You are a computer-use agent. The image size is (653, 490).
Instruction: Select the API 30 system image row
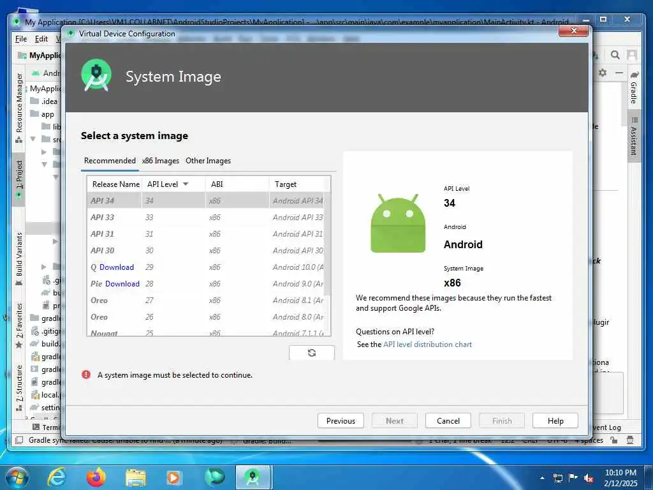pos(206,250)
